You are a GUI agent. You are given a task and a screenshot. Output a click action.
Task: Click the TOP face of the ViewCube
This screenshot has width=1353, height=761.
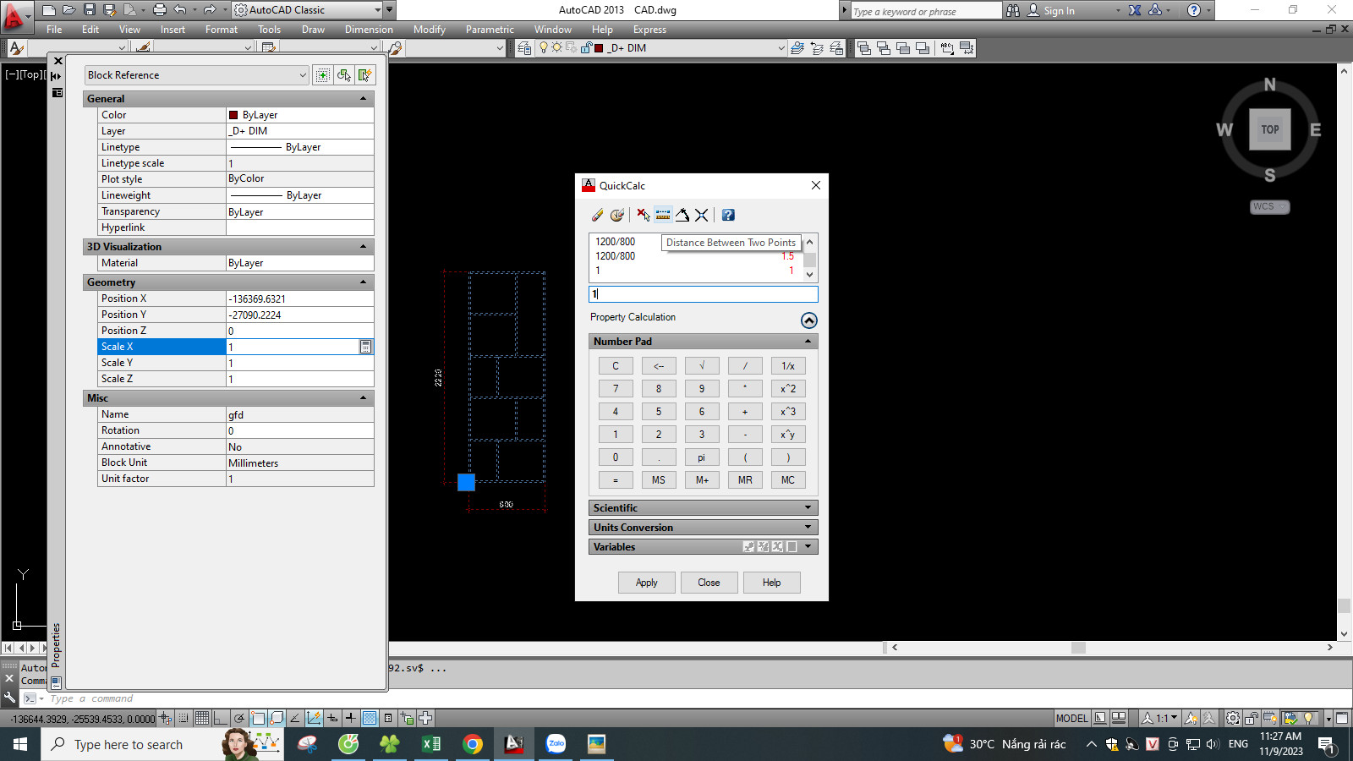(1270, 129)
